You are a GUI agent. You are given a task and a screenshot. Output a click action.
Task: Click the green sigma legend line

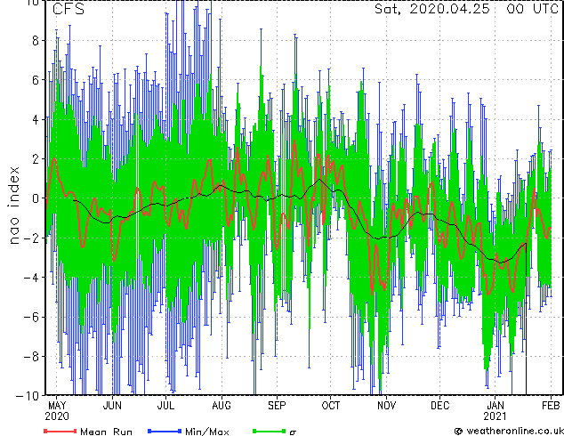(270, 431)
